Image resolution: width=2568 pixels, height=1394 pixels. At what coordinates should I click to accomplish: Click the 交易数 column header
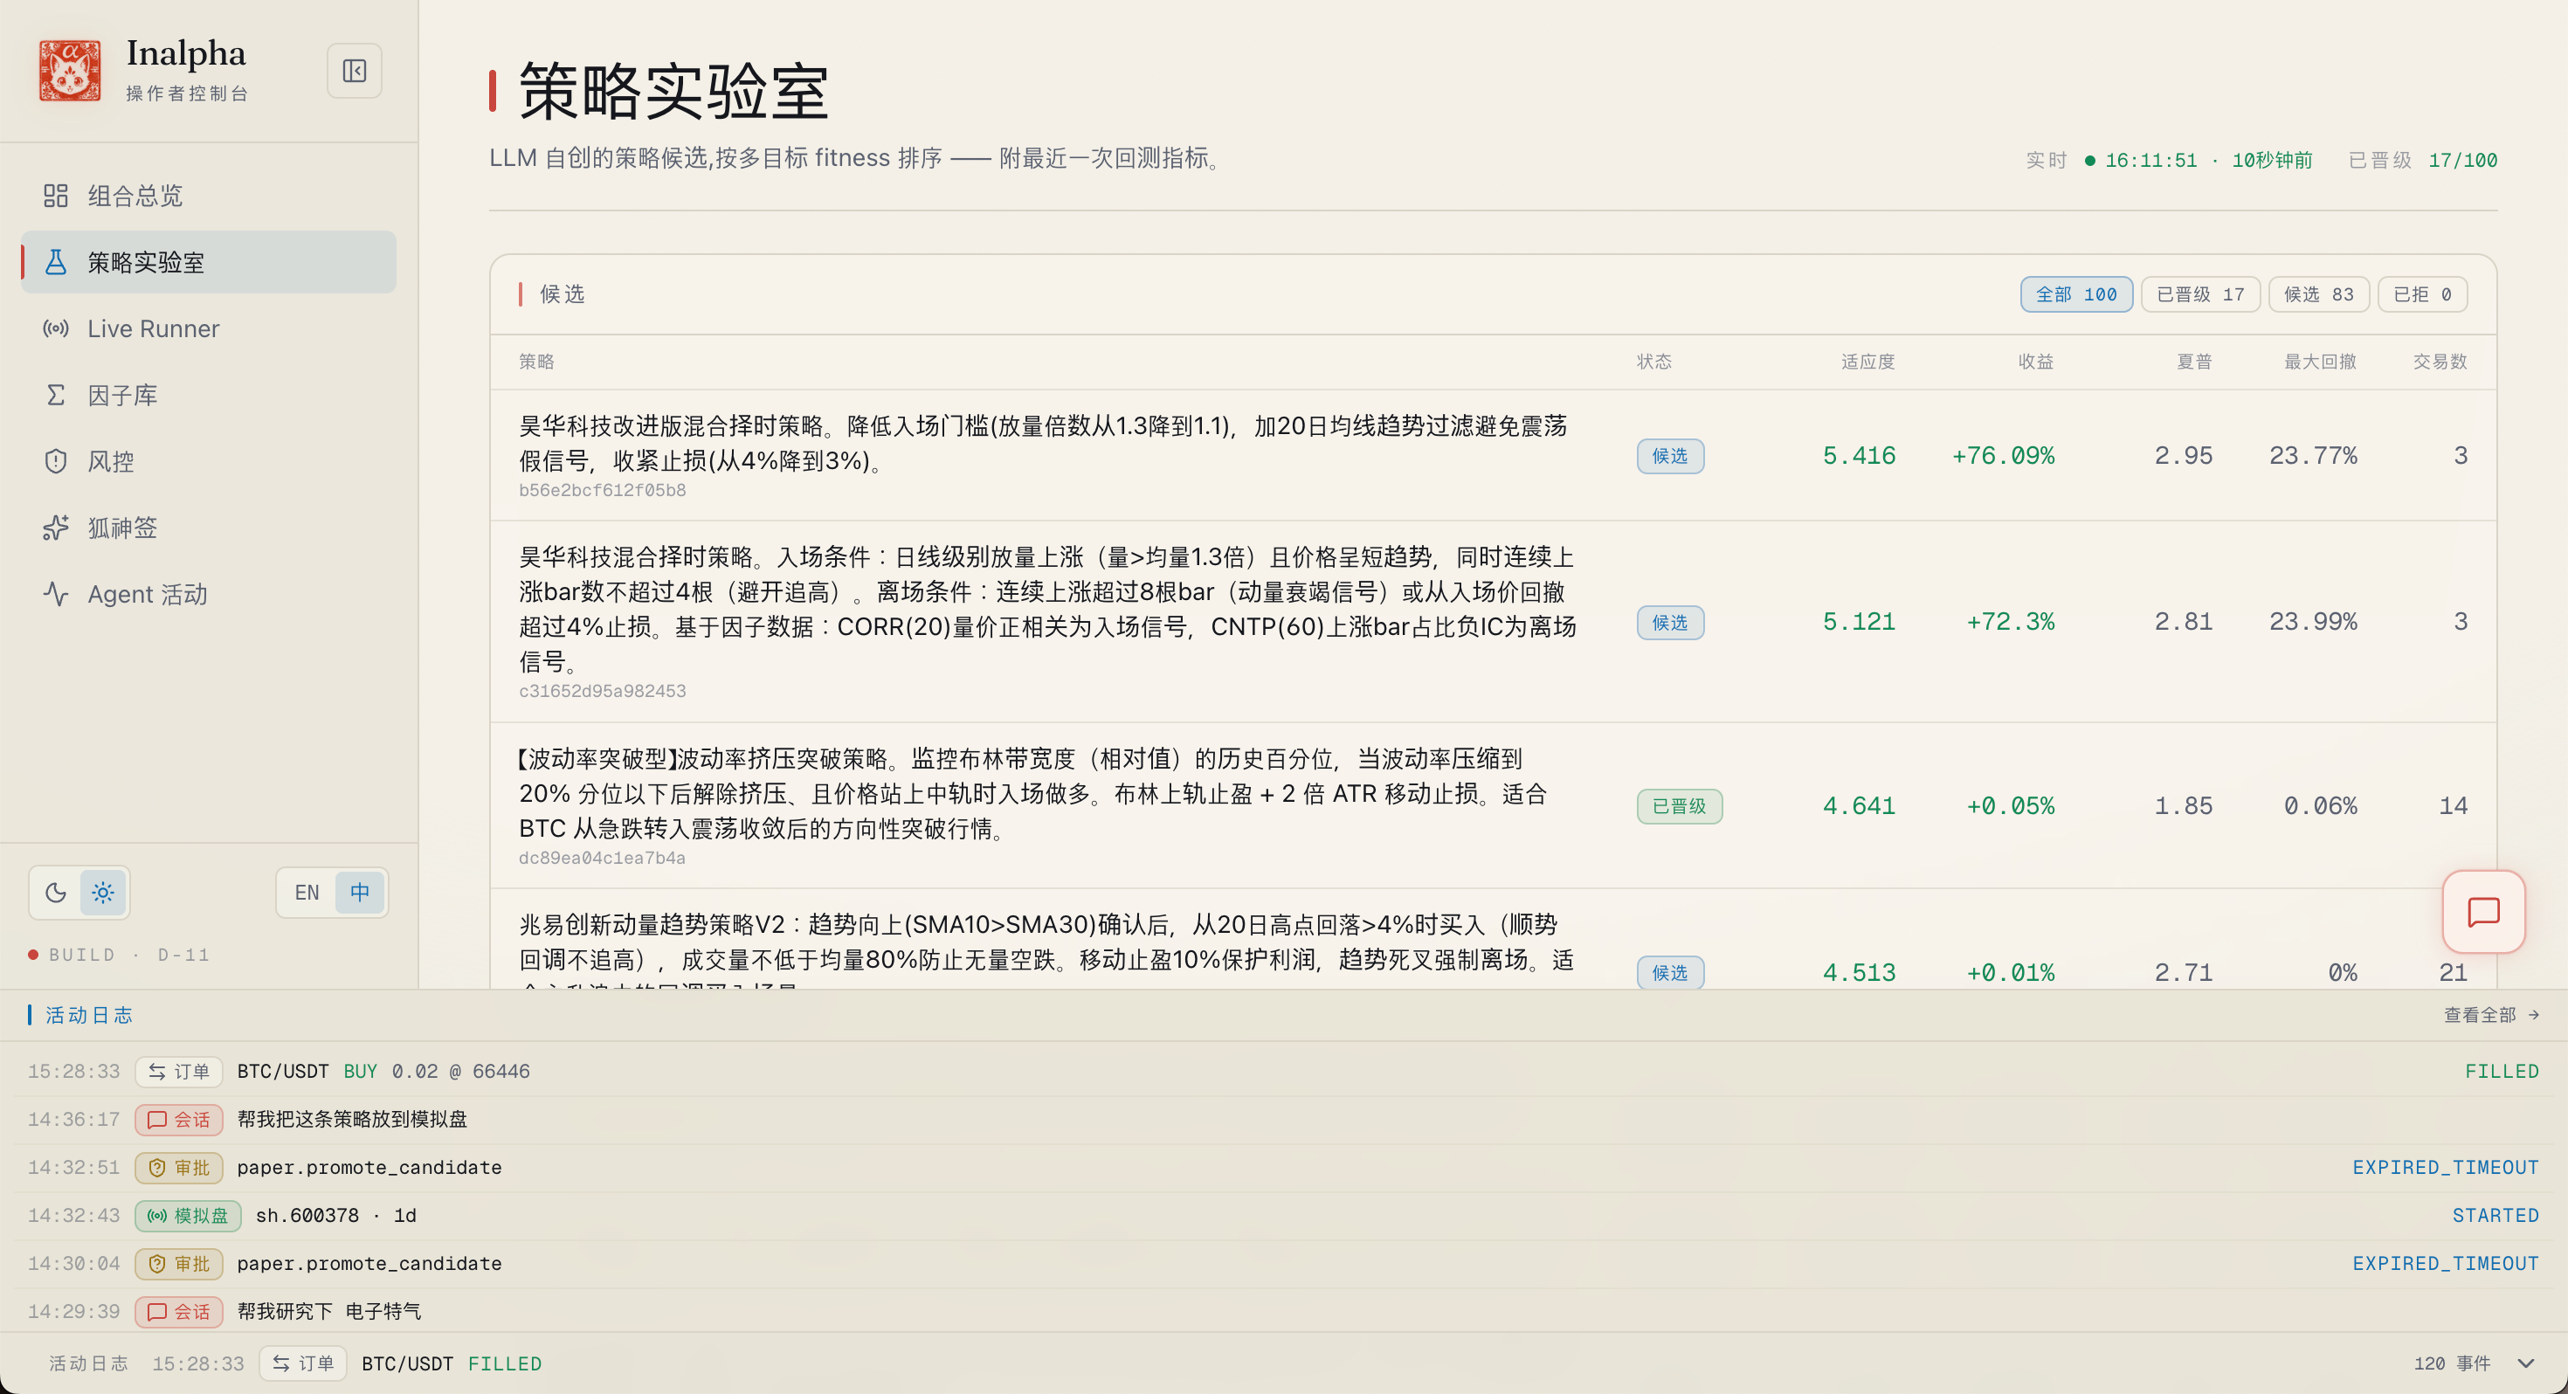tap(2440, 361)
